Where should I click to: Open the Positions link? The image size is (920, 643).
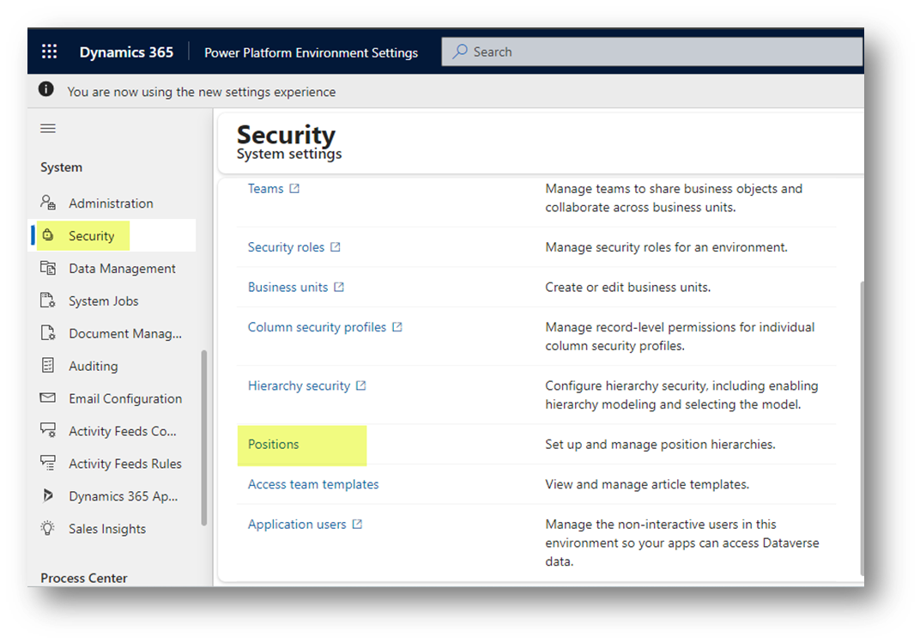[273, 444]
